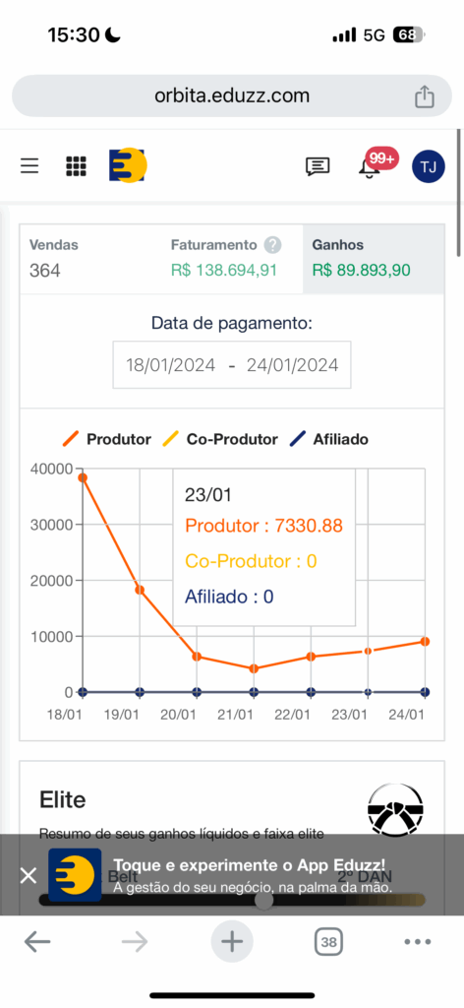Toggle the Produtor series in chart legend
464x1008 pixels.
click(x=107, y=439)
